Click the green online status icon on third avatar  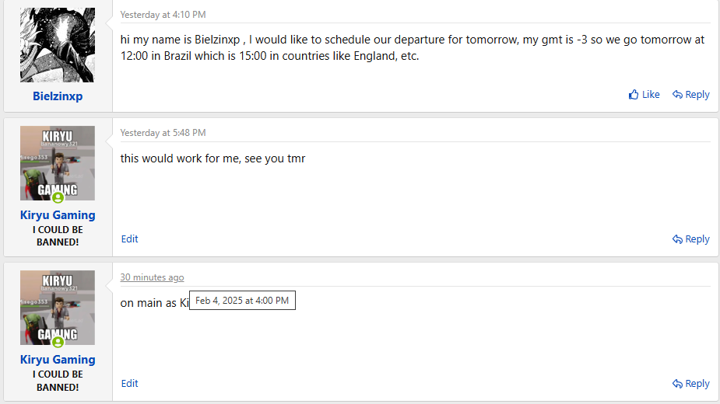click(58, 342)
